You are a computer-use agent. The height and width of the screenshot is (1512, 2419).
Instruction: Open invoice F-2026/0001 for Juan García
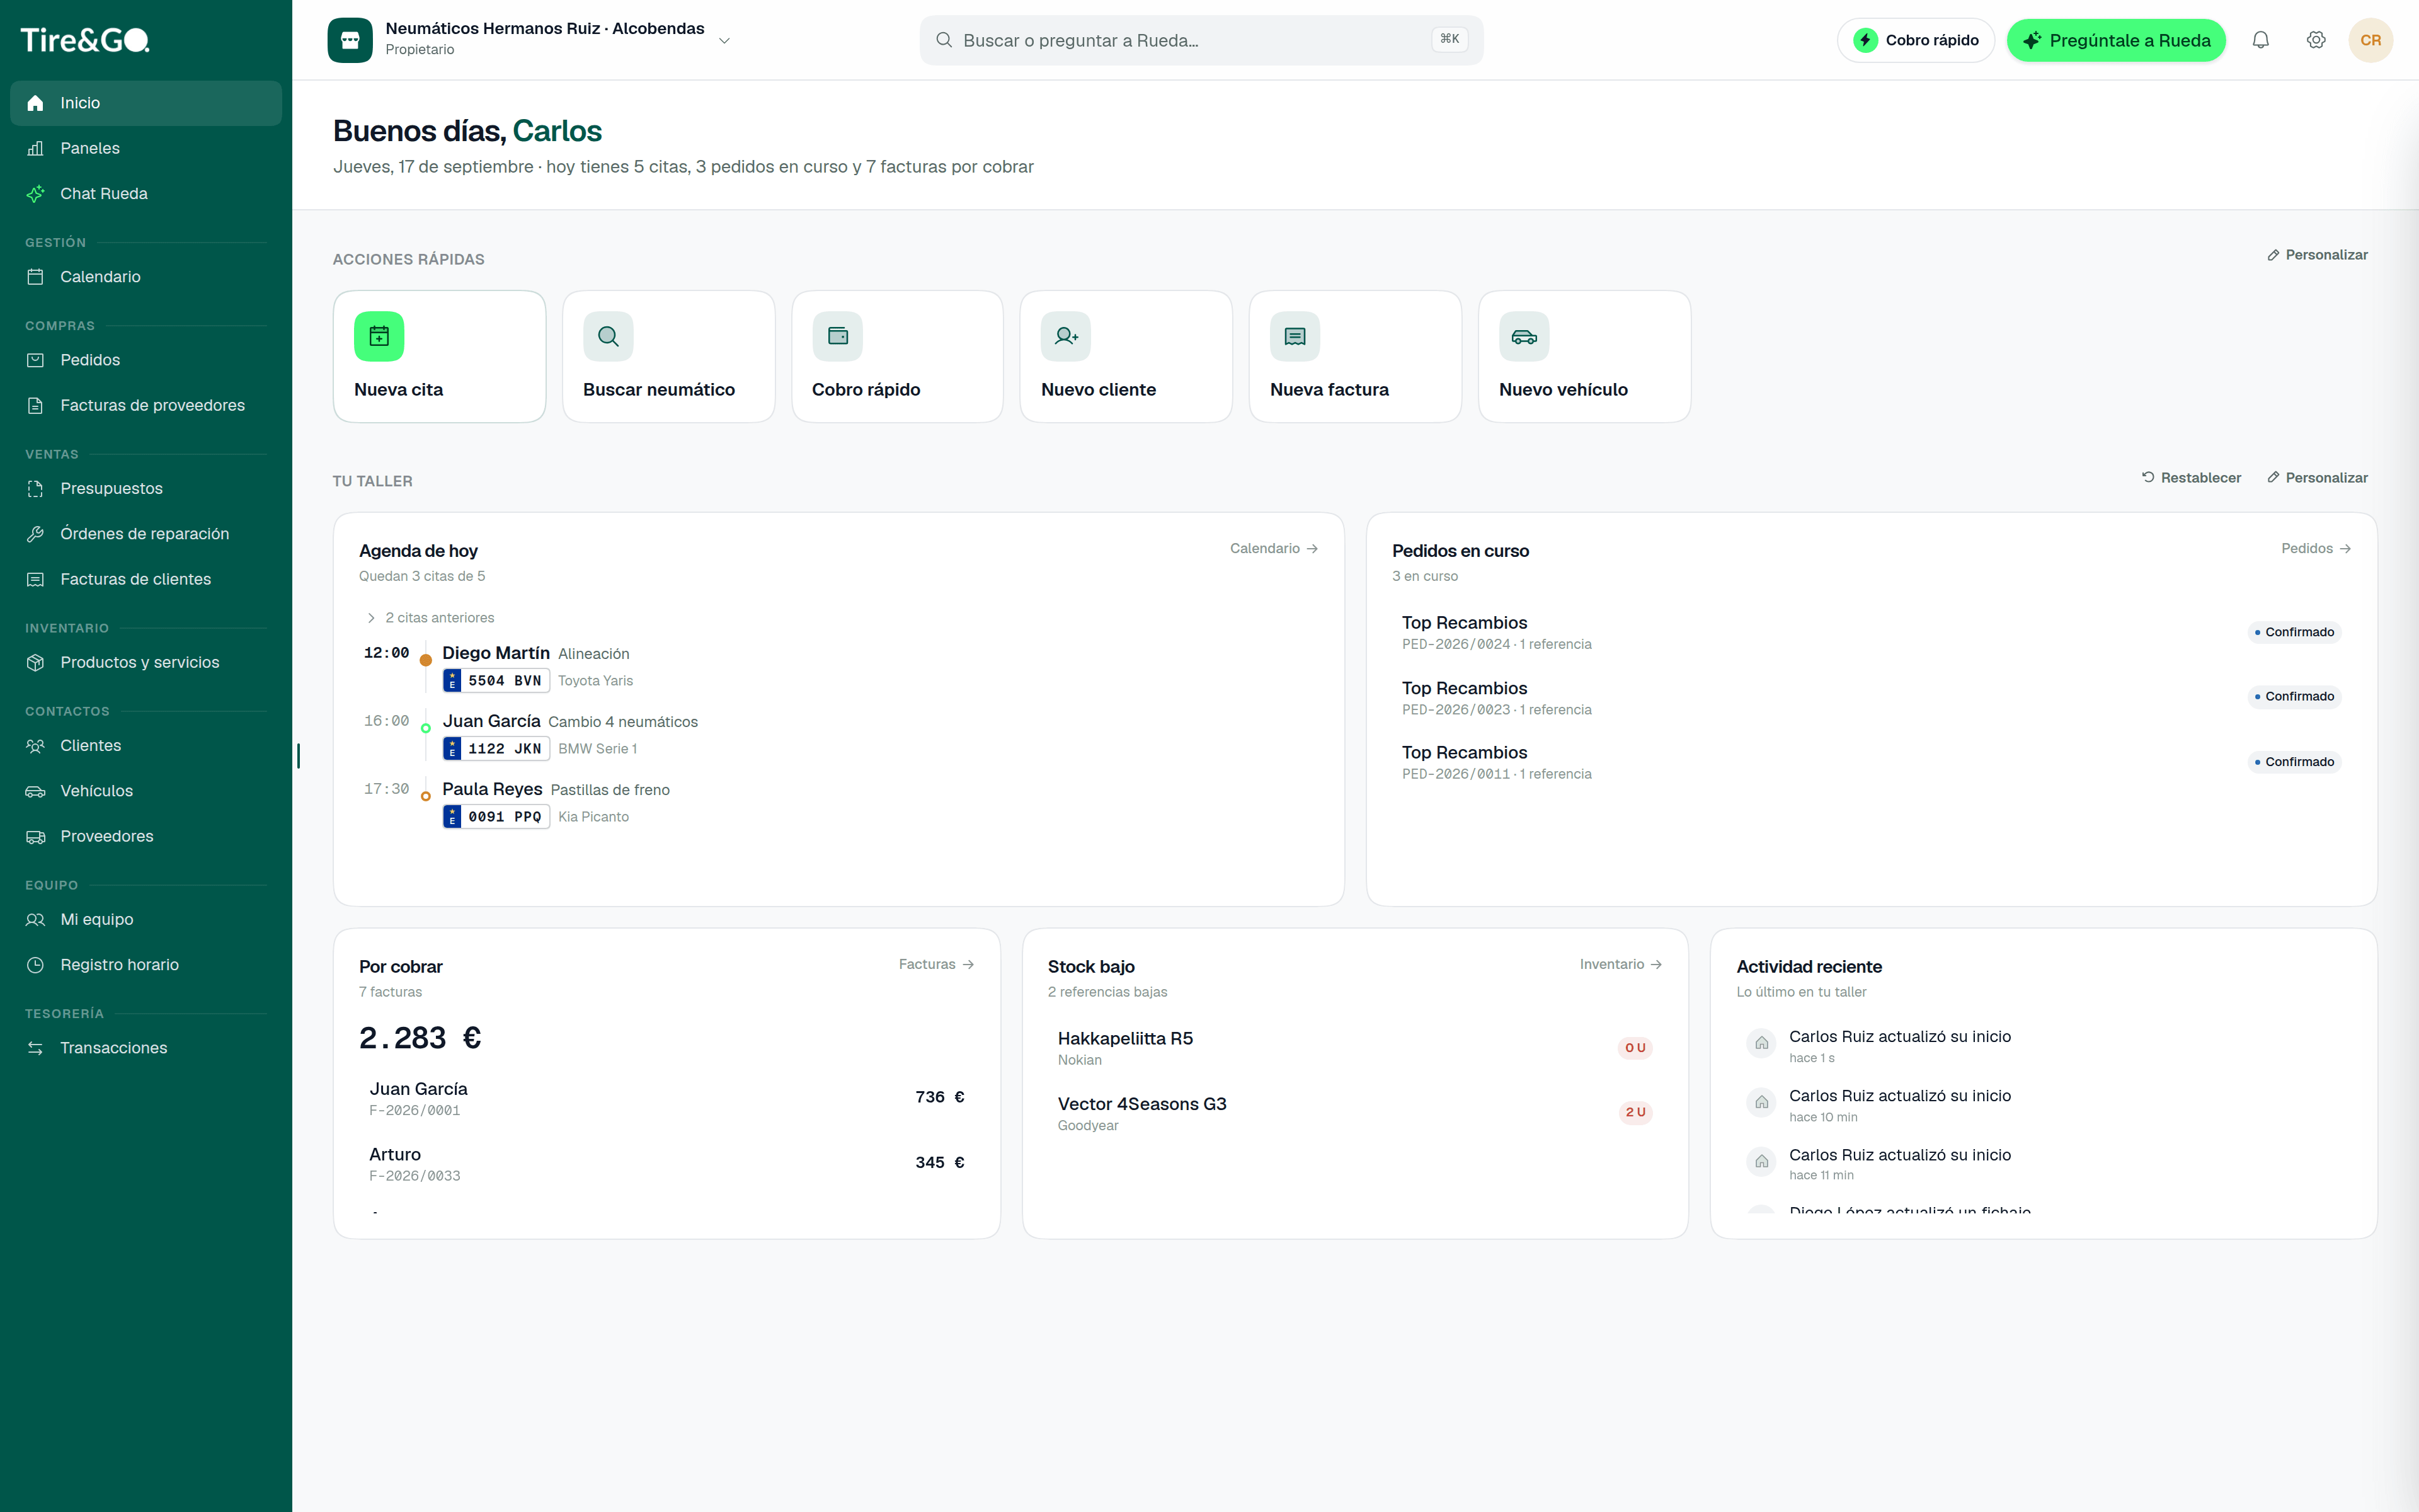[666, 1098]
